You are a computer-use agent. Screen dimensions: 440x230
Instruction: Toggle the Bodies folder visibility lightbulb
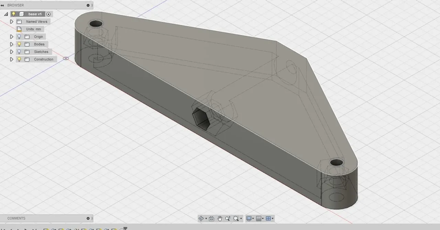click(x=19, y=44)
